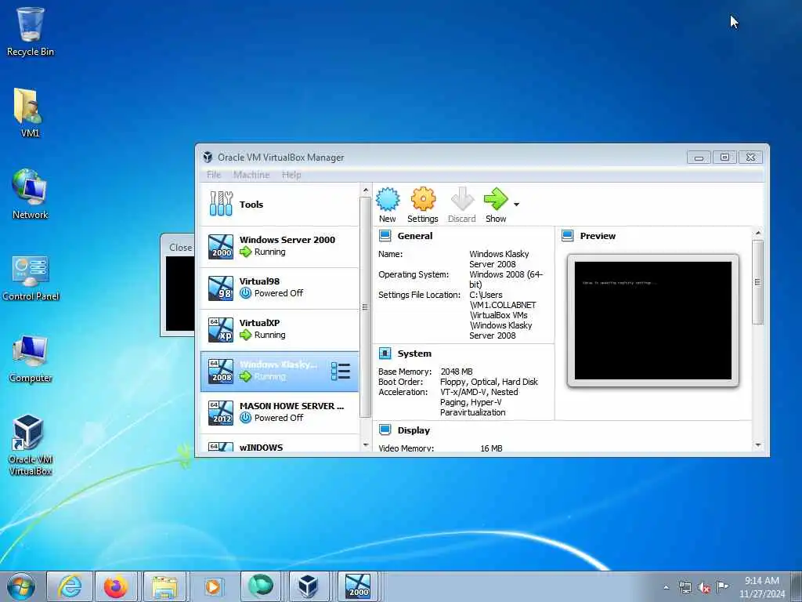Click the Discard toolbar icon
The width and height of the screenshot is (802, 602).
[462, 199]
